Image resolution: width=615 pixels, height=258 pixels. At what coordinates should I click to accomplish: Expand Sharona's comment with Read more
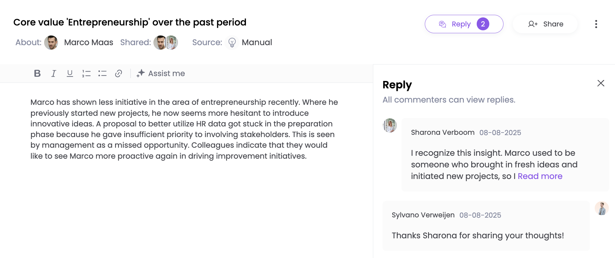(540, 176)
